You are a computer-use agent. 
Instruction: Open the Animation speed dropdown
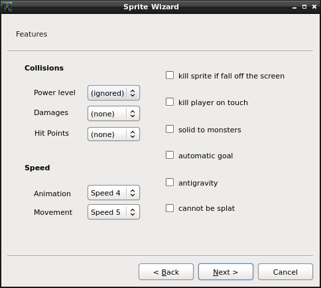[113, 193]
